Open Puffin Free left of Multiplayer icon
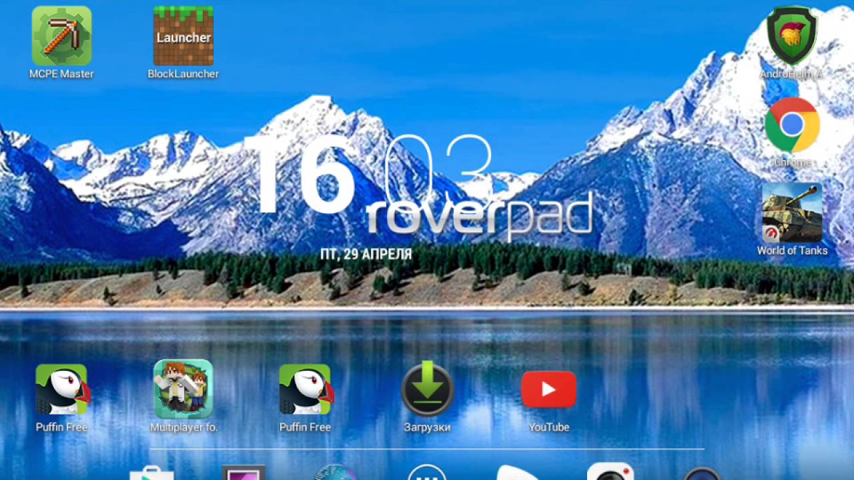The image size is (854, 480). pos(61,389)
